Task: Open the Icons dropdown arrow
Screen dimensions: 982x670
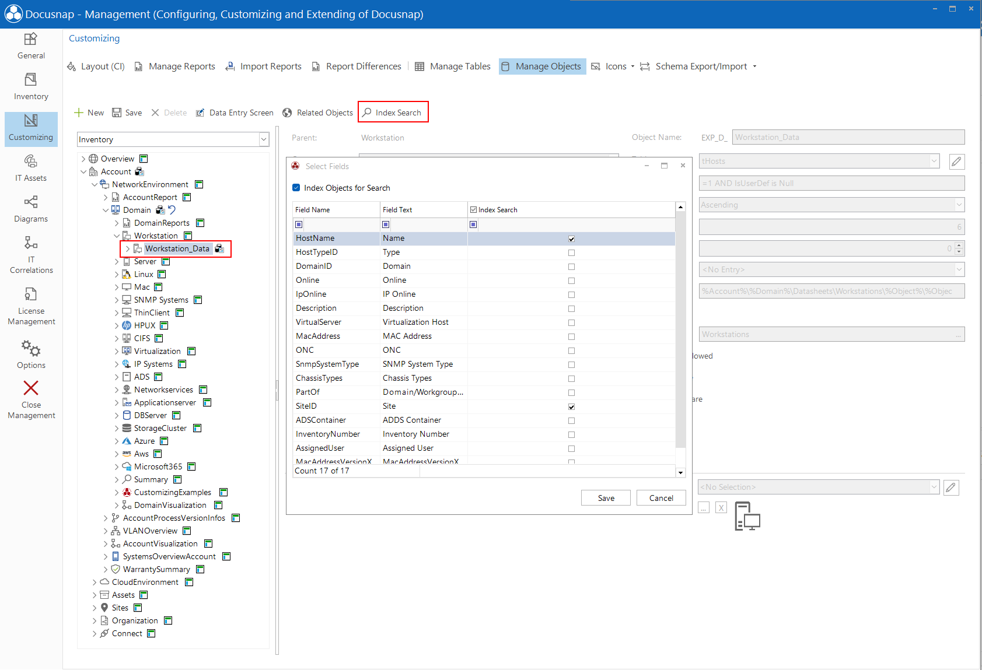Action: click(x=632, y=66)
